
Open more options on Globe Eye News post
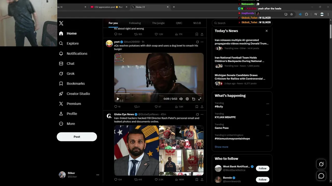point(202,114)
